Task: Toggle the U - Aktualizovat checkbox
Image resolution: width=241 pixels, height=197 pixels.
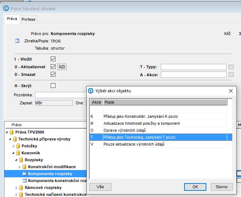Action: [53, 67]
